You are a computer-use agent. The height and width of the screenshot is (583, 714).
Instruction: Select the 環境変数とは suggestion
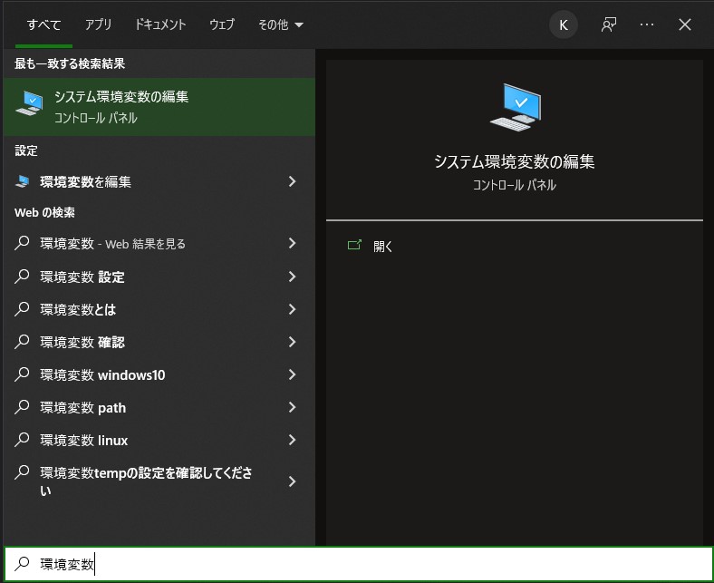point(159,309)
